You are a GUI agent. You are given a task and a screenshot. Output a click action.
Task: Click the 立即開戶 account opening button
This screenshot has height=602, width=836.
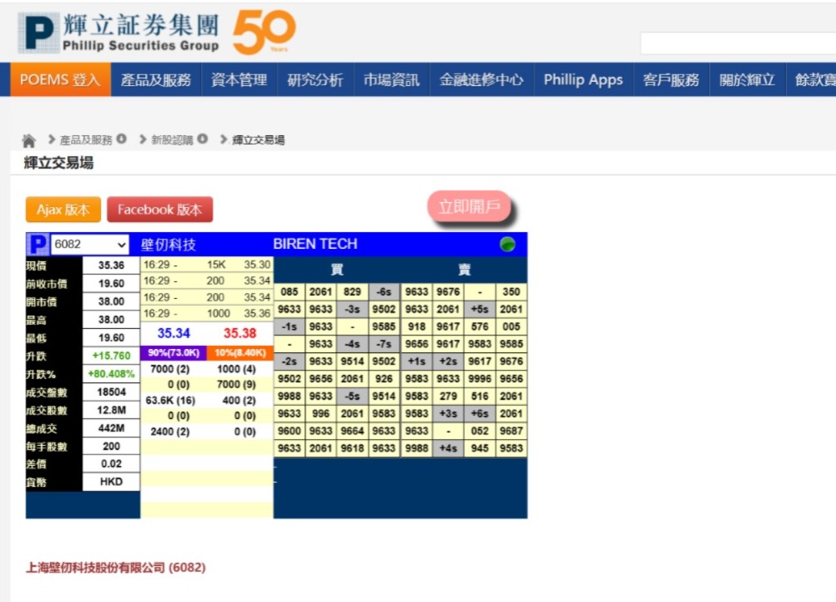[x=469, y=204]
